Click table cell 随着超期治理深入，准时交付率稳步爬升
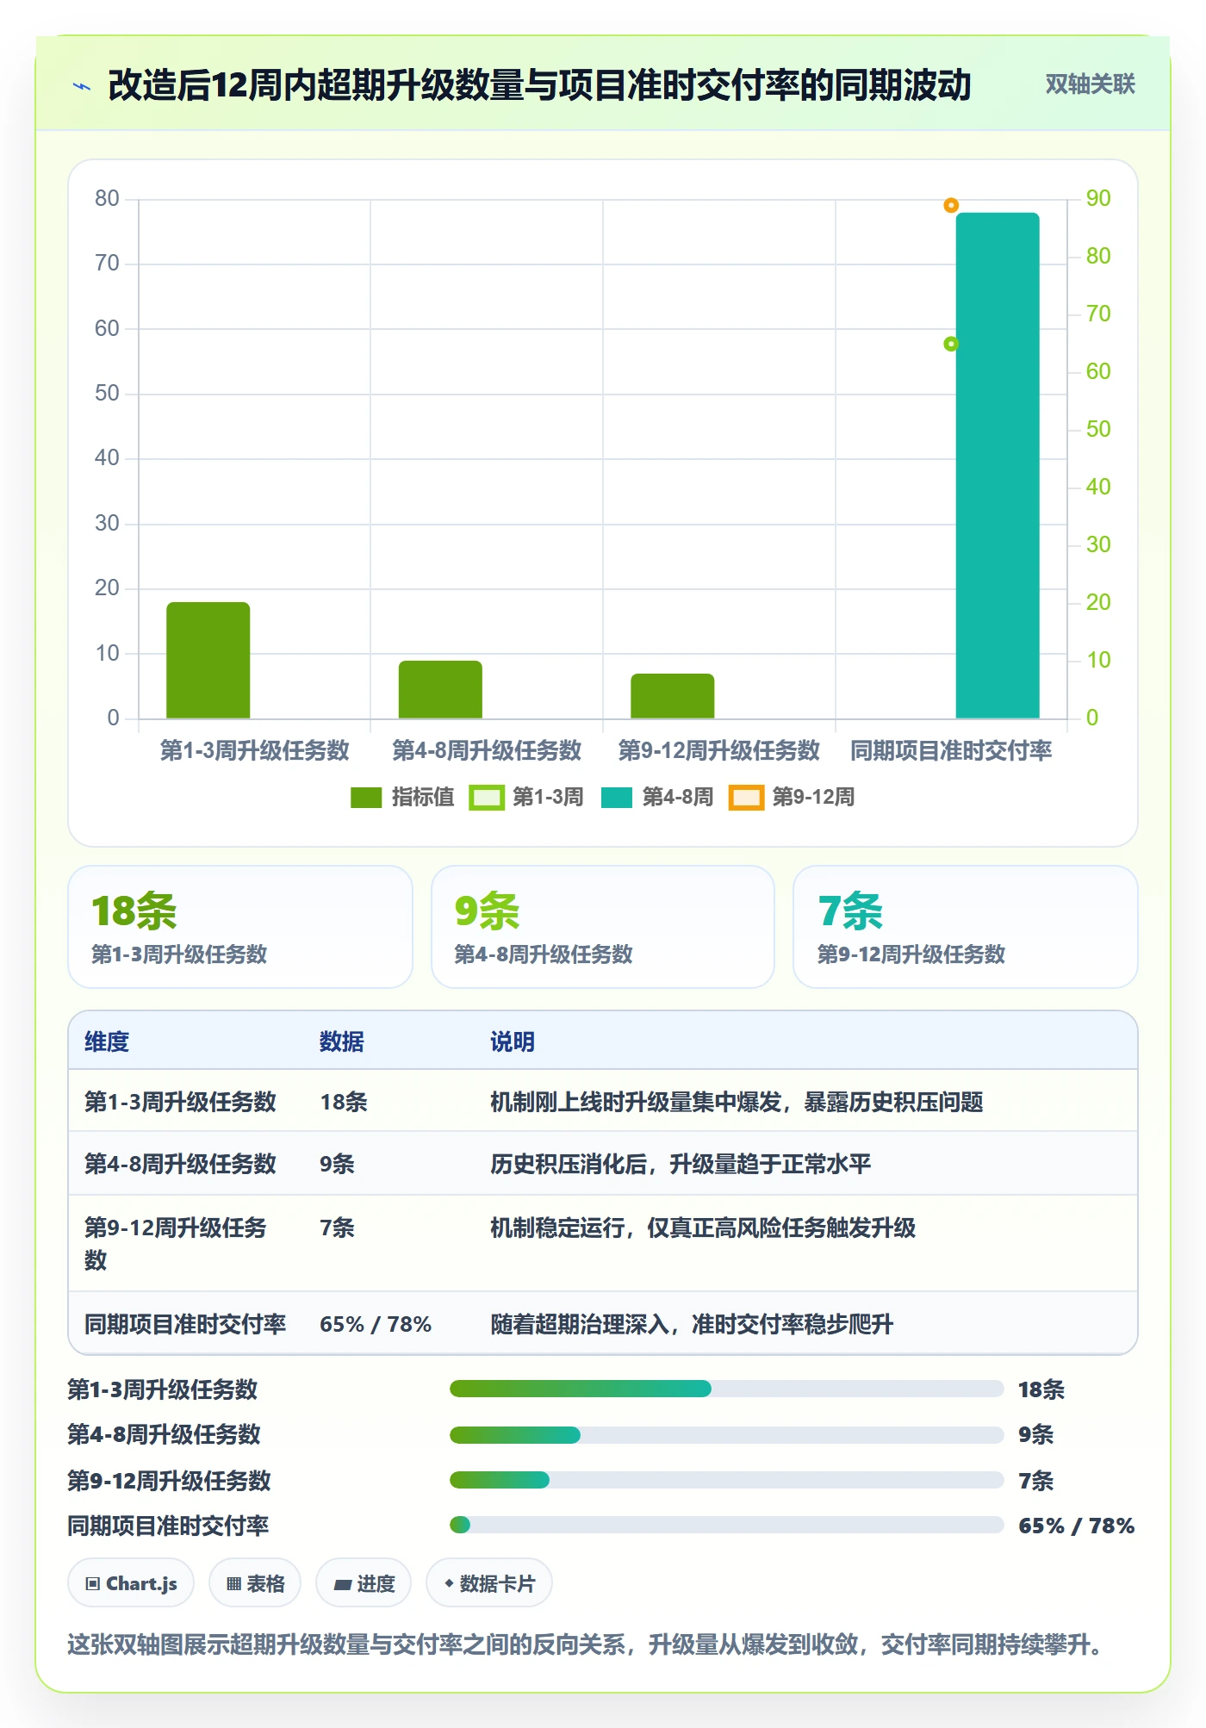Viewport: 1206px width, 1728px height. 692,1325
